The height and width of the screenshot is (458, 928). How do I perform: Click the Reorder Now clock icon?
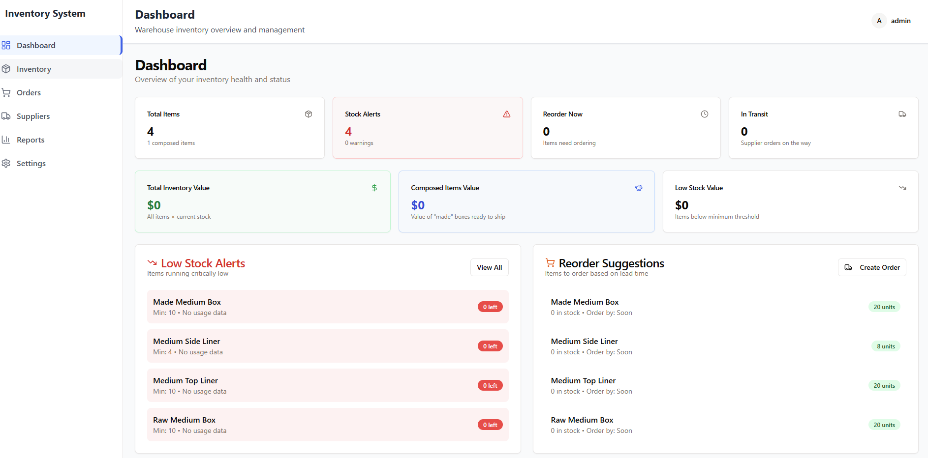[x=704, y=114]
